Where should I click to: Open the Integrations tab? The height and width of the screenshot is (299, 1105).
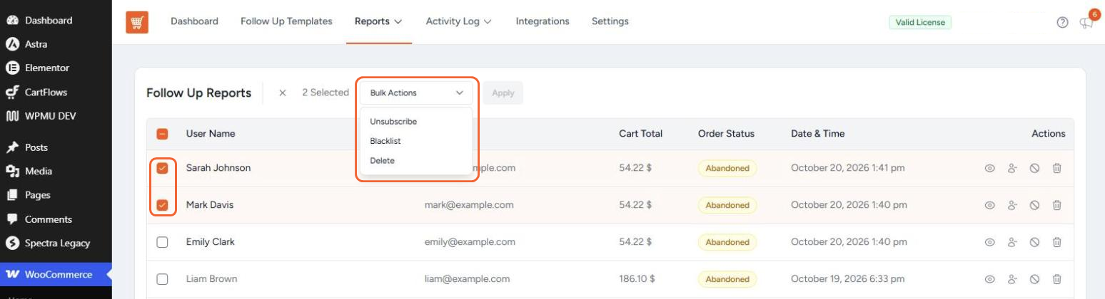(x=543, y=21)
